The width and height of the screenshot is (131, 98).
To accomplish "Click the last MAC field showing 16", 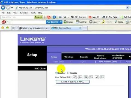I will (102, 77).
